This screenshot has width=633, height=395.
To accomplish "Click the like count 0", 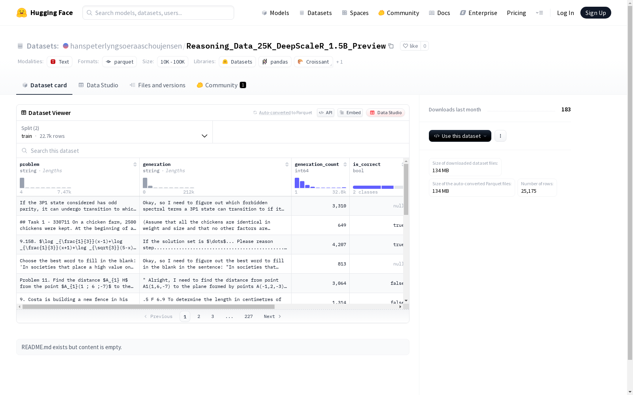I will pyautogui.click(x=425, y=46).
